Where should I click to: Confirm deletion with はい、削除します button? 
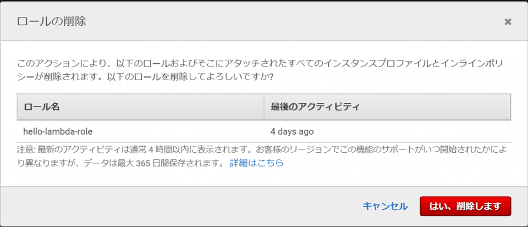(465, 206)
